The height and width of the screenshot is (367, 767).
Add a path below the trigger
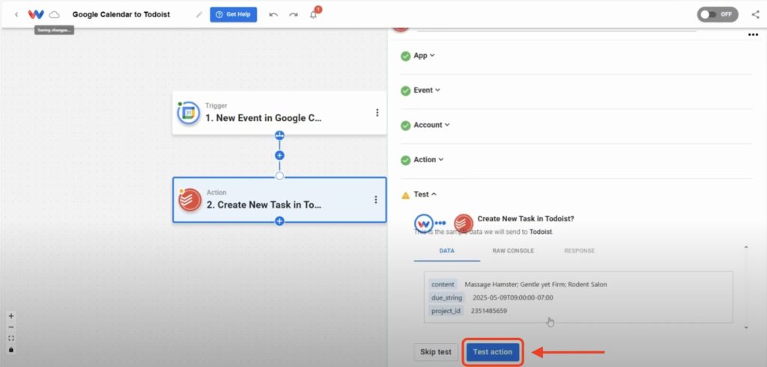pos(279,135)
